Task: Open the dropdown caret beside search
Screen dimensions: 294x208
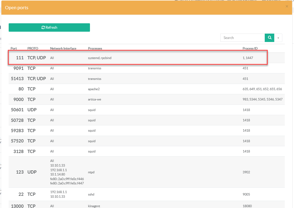Action: 278,38
